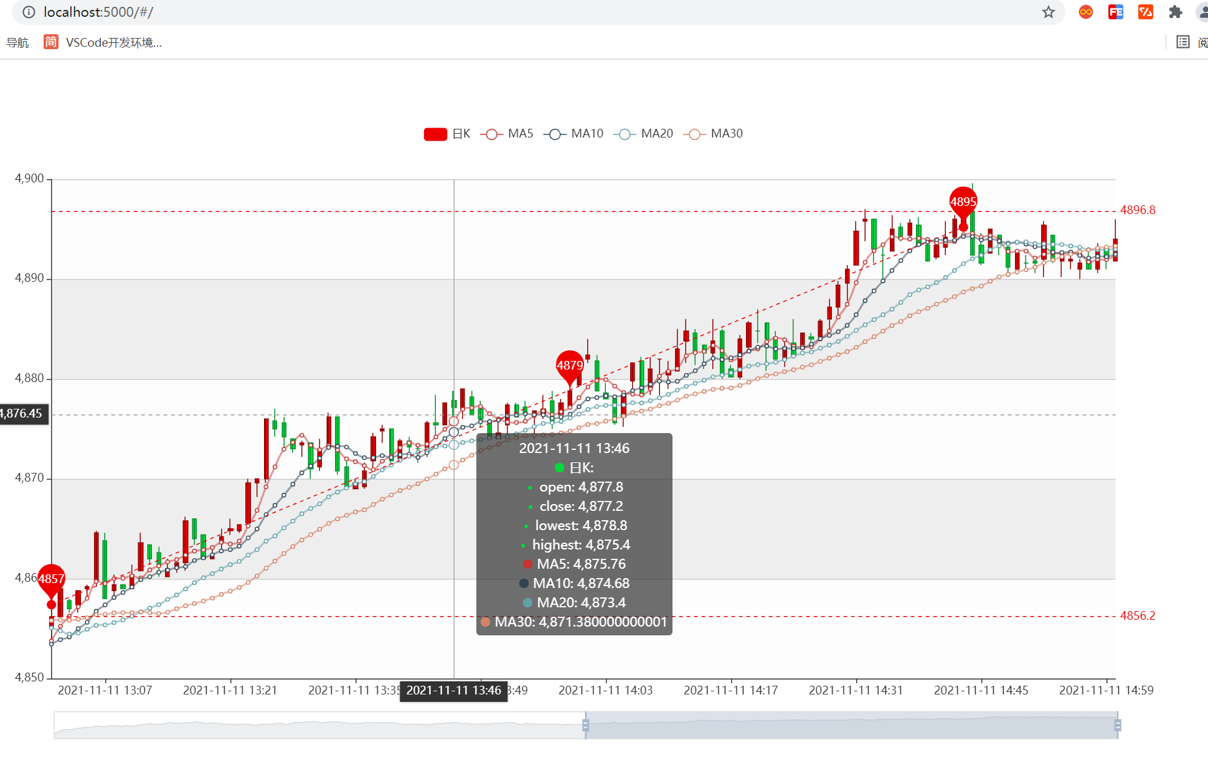Hide the MA5 series via legend
Image resolution: width=1208 pixels, height=766 pixels.
(507, 134)
